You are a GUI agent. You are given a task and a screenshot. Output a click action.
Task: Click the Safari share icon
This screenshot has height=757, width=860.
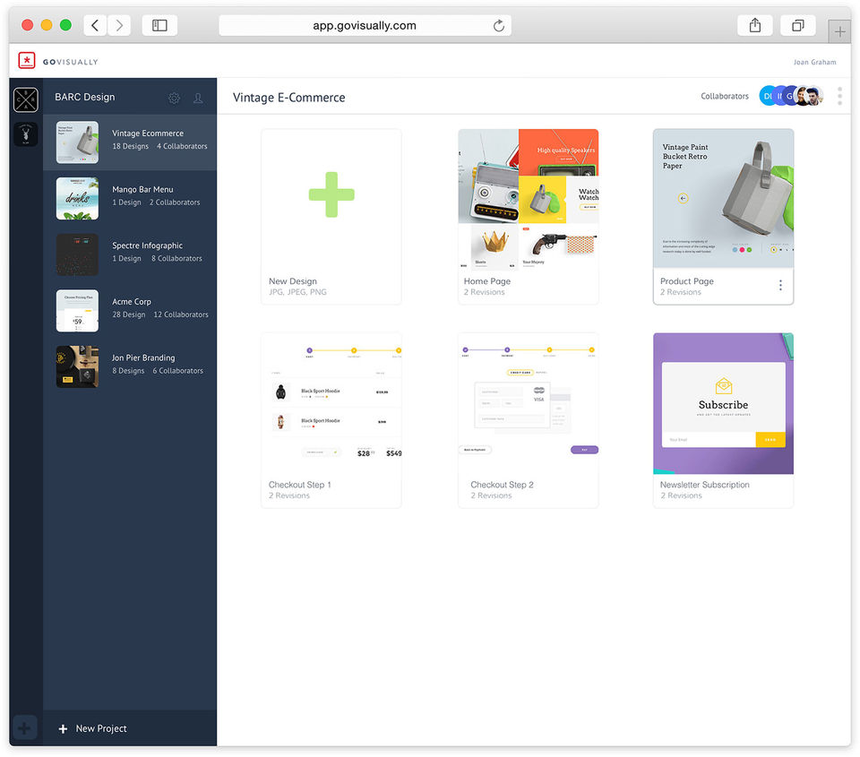pos(755,25)
